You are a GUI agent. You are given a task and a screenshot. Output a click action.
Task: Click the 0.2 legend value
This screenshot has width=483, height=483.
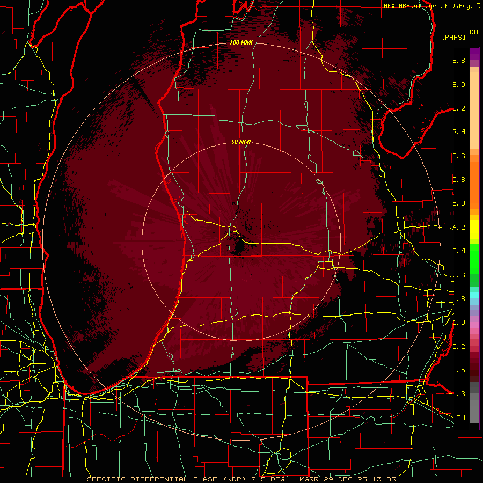pos(459,347)
